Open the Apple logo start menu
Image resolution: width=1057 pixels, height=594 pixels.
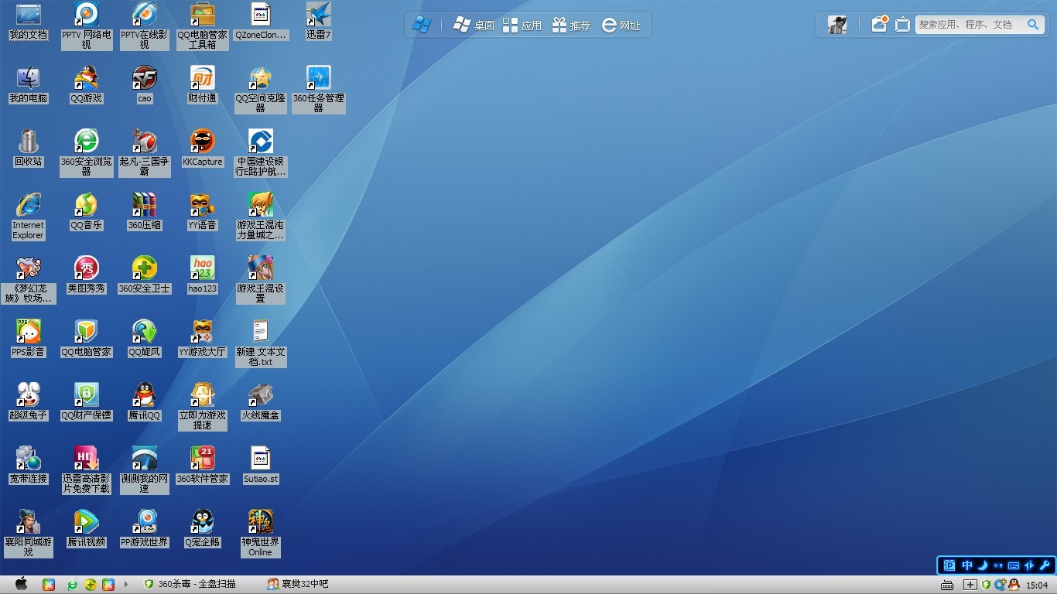tap(21, 584)
